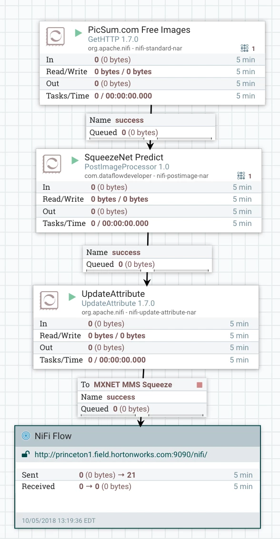Click the cluster node icon on PostImageProcessor
Viewport: 280px width, 539px height.
[x=241, y=176]
